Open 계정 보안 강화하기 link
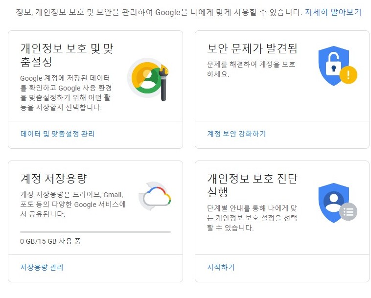 pos(236,134)
